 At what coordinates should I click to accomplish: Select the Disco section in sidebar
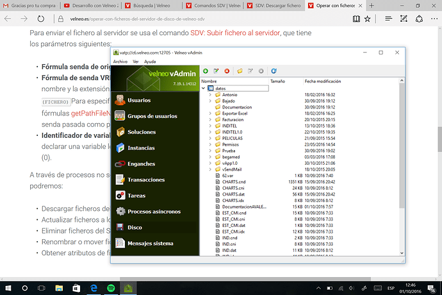[x=155, y=227]
